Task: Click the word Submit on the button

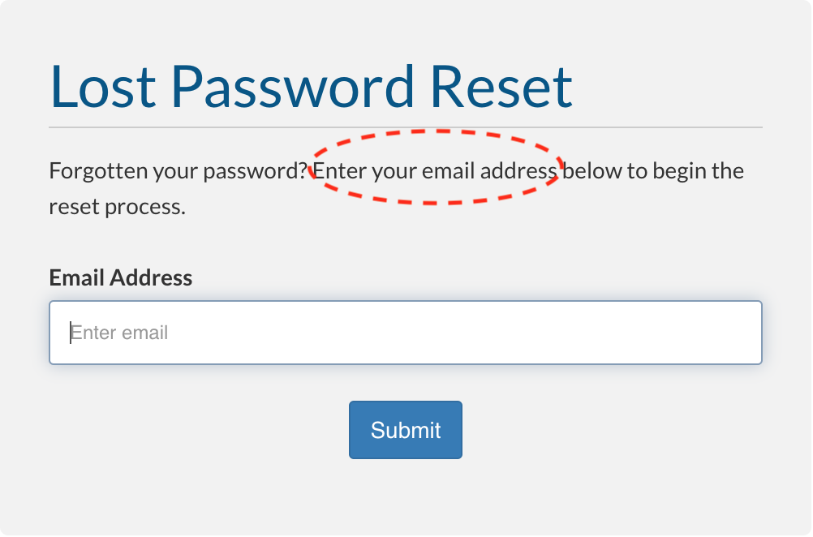Action: pos(405,429)
